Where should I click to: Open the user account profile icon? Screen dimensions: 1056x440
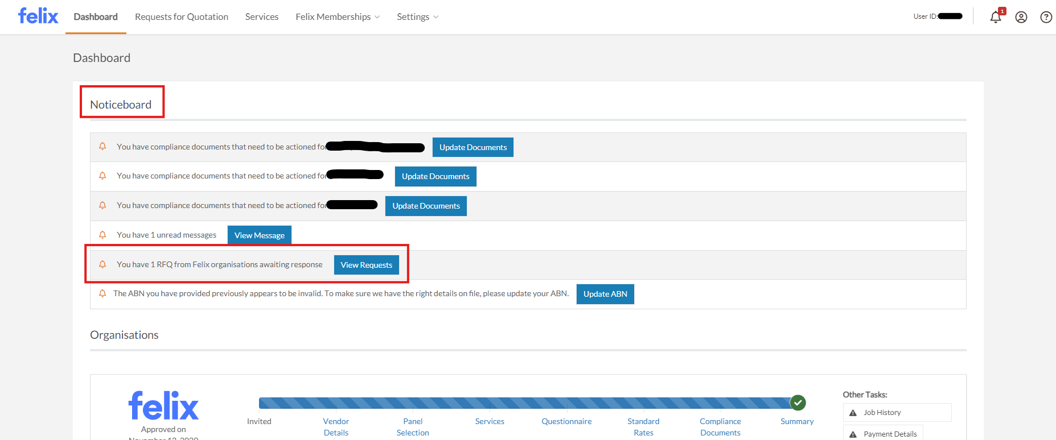(1021, 17)
